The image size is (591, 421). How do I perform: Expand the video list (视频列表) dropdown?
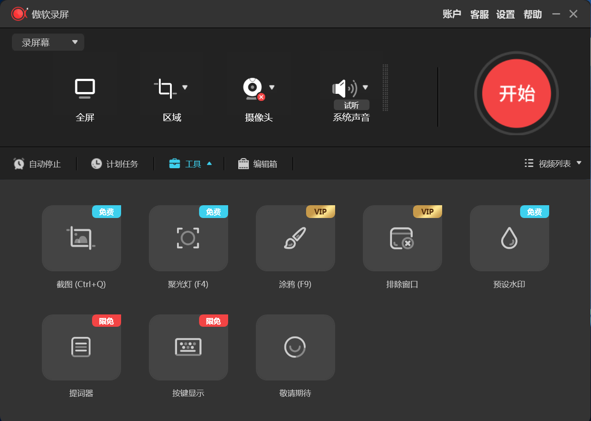click(x=579, y=163)
